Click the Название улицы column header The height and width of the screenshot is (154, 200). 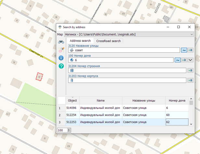tap(144, 100)
